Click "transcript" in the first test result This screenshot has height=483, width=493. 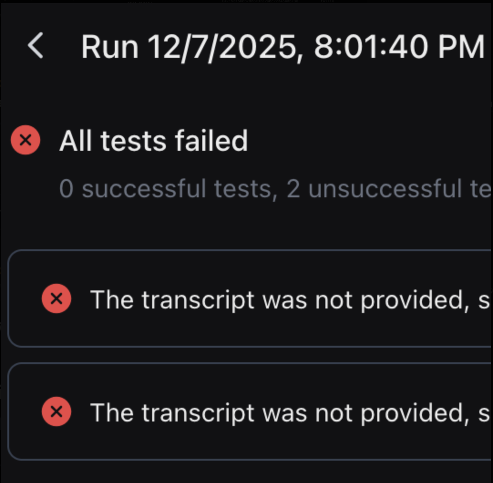point(197,300)
